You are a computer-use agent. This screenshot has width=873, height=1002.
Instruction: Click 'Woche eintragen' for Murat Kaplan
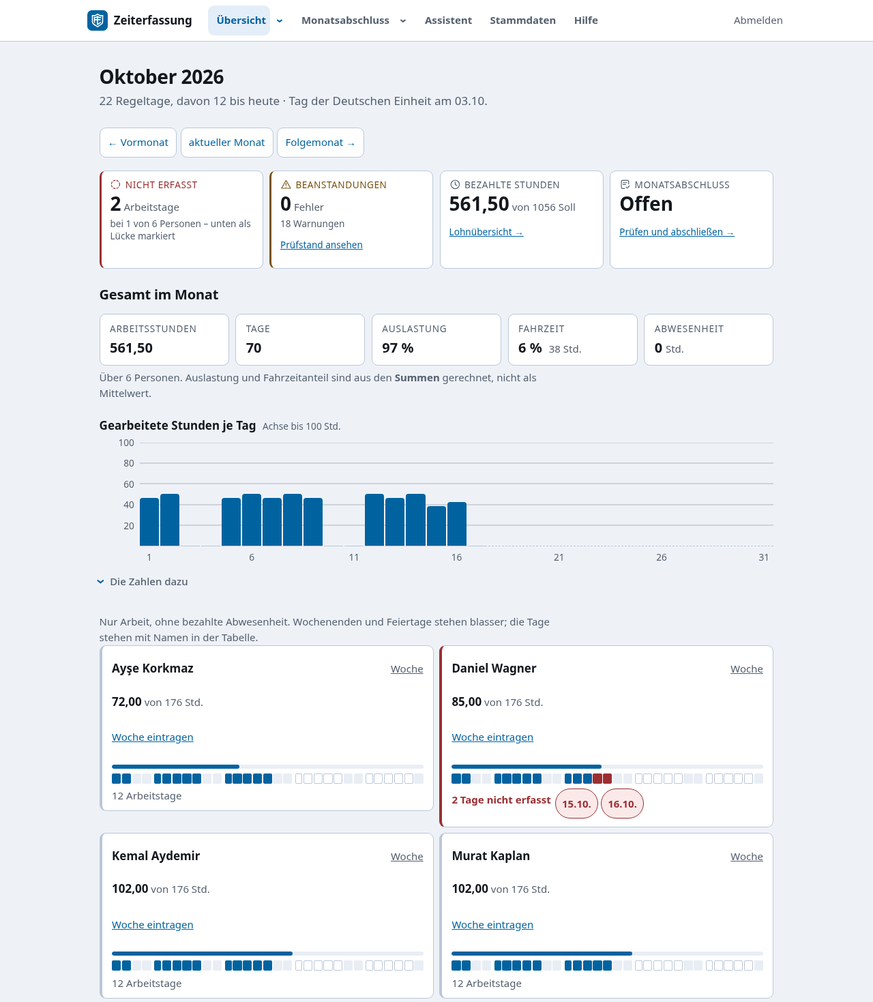coord(492,925)
